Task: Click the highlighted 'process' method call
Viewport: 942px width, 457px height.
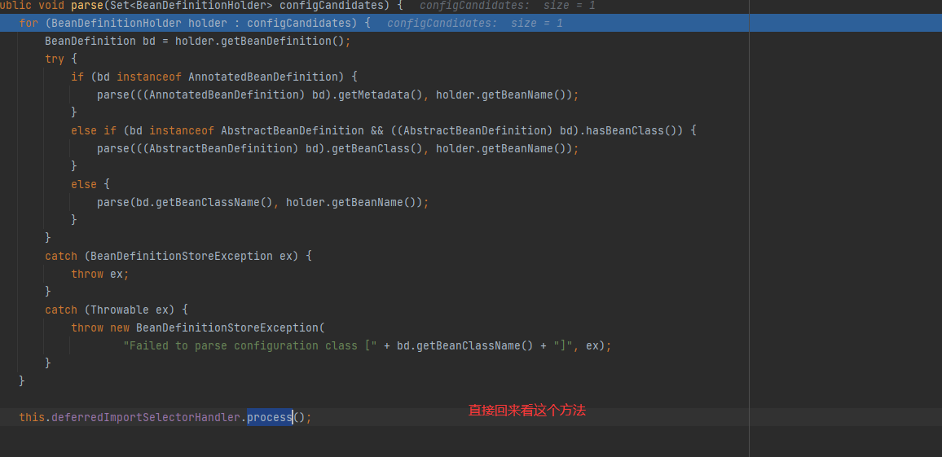Action: (270, 417)
